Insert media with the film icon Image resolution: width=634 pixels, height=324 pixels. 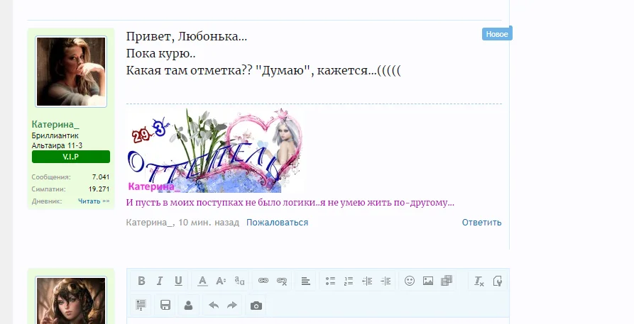coord(447,281)
